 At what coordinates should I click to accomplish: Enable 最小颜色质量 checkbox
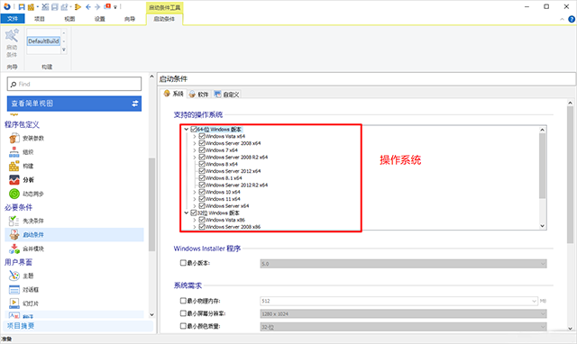(x=183, y=326)
